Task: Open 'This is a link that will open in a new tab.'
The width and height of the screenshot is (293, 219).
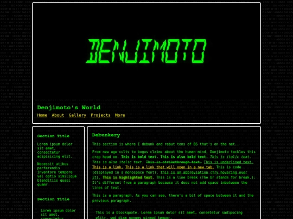Action: pos(169,167)
